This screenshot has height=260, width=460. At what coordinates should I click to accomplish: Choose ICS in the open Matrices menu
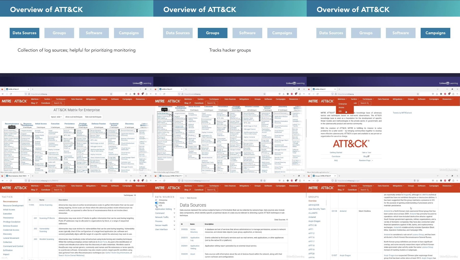click(340, 111)
